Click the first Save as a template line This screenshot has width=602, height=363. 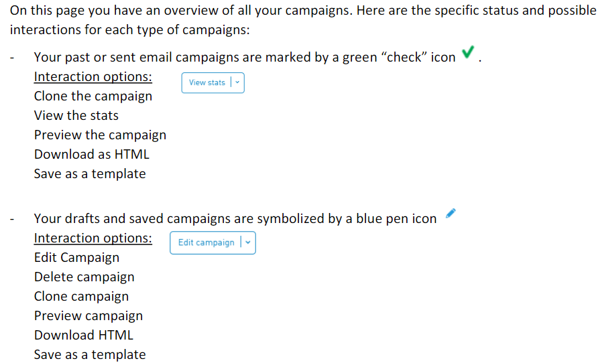pos(90,174)
